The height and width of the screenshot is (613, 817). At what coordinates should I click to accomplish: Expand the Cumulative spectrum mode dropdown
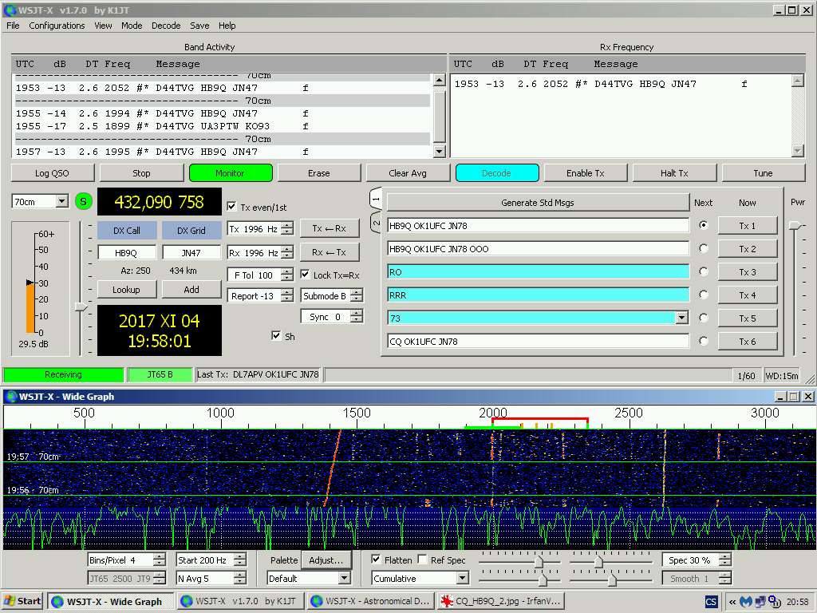pyautogui.click(x=461, y=579)
